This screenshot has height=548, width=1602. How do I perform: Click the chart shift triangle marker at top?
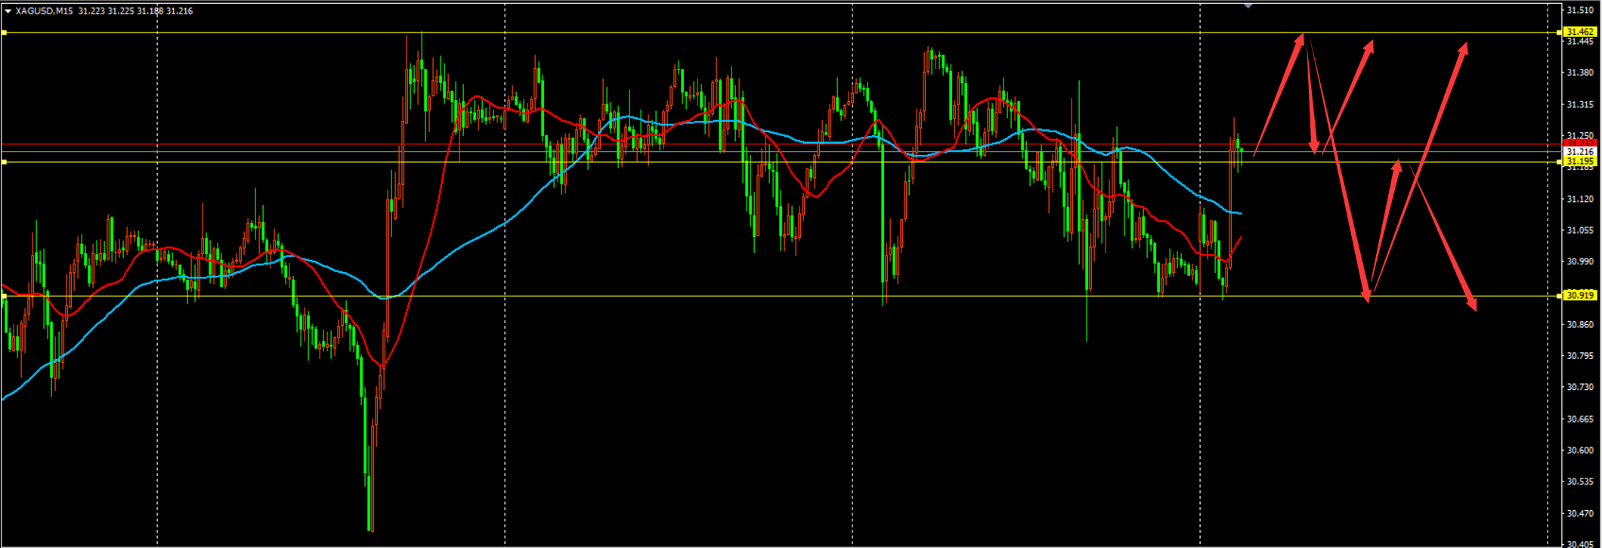pos(1248,5)
